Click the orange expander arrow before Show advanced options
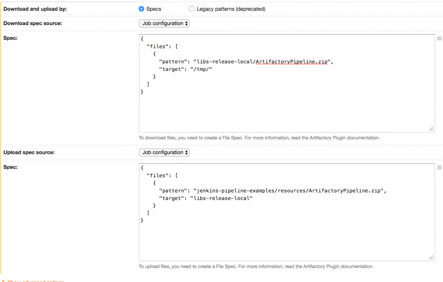443x282 pixels. point(4,281)
